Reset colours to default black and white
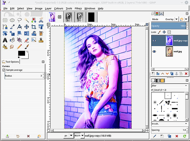This screenshot has height=141, width=190. tap(19, 57)
